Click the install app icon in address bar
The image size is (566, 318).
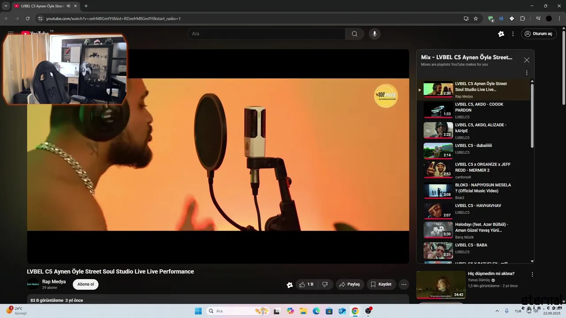(466, 19)
